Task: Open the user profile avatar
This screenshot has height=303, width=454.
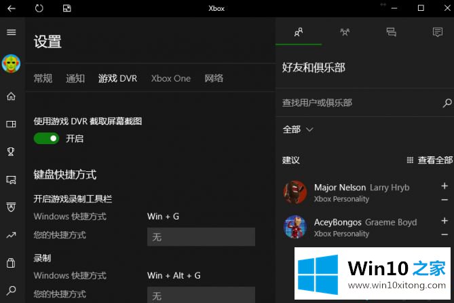Action: pyautogui.click(x=11, y=63)
